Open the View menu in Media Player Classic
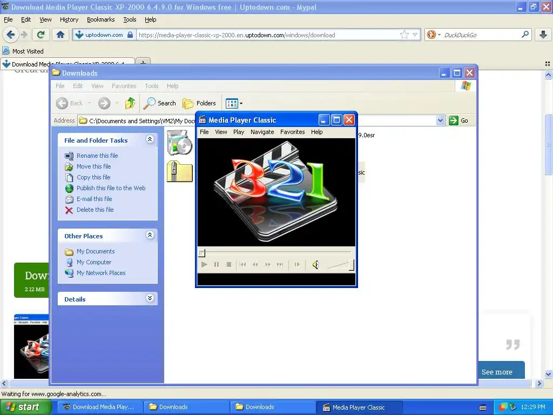Screen dimensions: 553x415 pyautogui.click(x=221, y=132)
